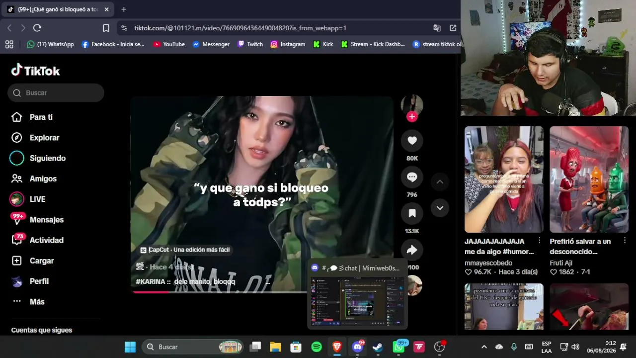Click the #KARINA hashtag in the caption
Image resolution: width=636 pixels, height=358 pixels.
tap(151, 281)
